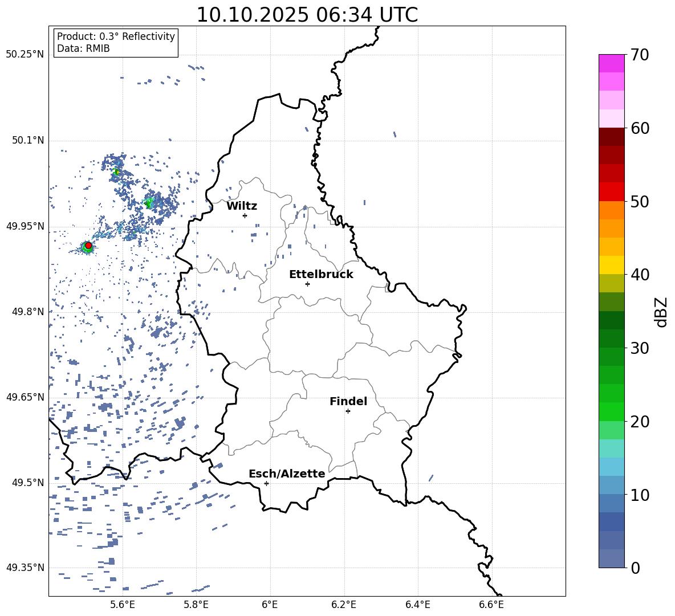Click the 50.1°N latitude label
Screen dimensions: 675x616
point(28,141)
